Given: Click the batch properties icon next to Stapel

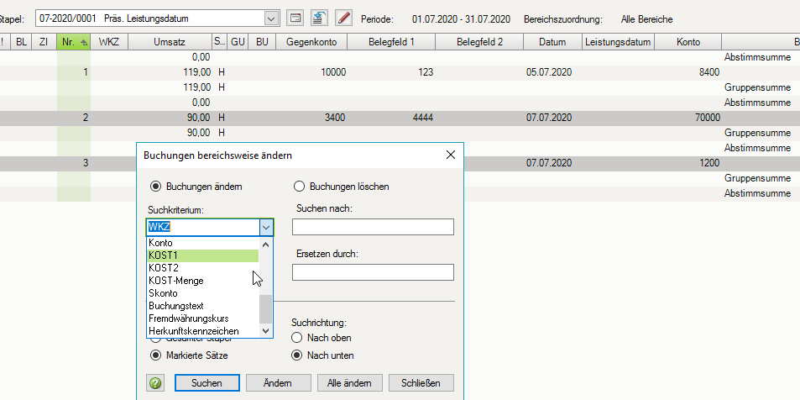Looking at the screenshot, I should tap(295, 18).
